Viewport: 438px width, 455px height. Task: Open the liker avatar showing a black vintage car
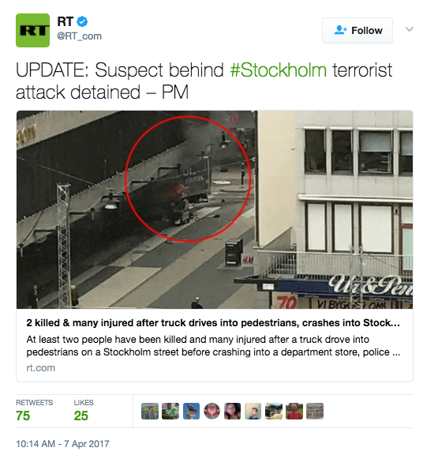point(274,412)
